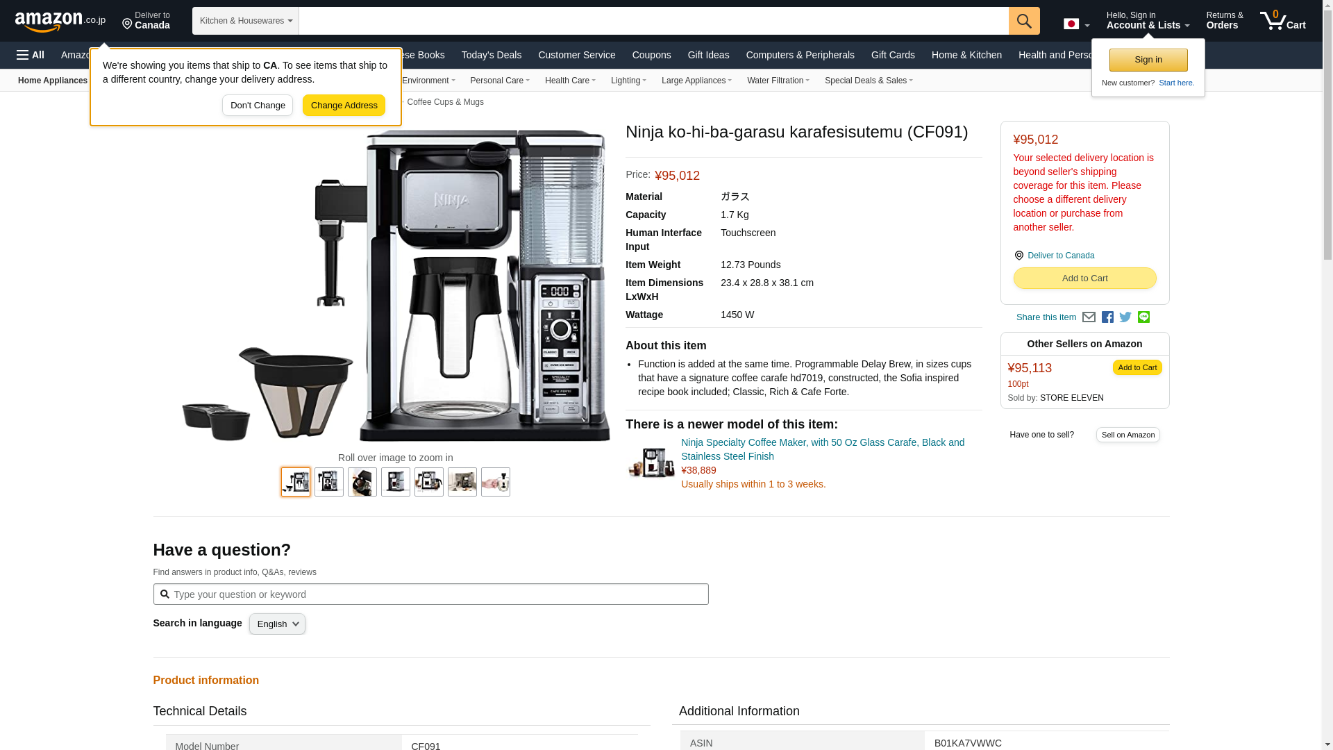The image size is (1333, 750).
Task: Open the cart icon
Action: pyautogui.click(x=1283, y=21)
